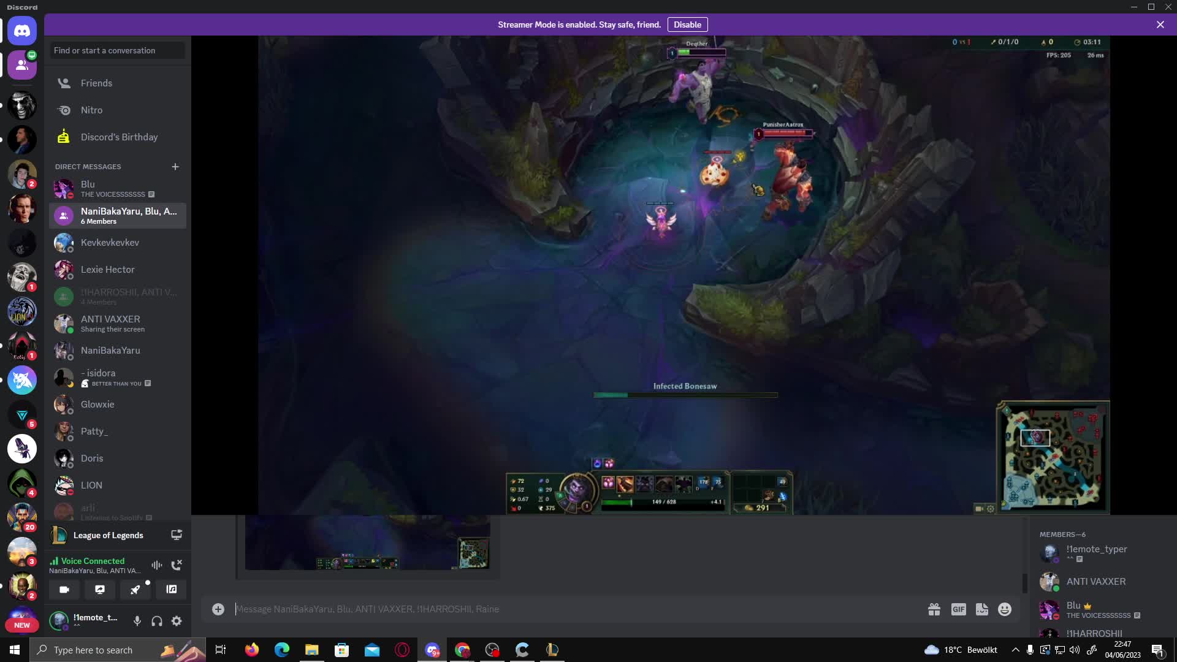Open Opera browser from the taskbar
The width and height of the screenshot is (1177, 662).
click(x=402, y=650)
